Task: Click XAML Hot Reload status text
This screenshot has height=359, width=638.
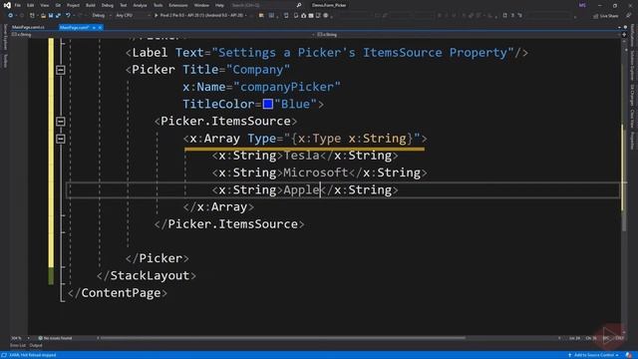Action: [x=33, y=355]
